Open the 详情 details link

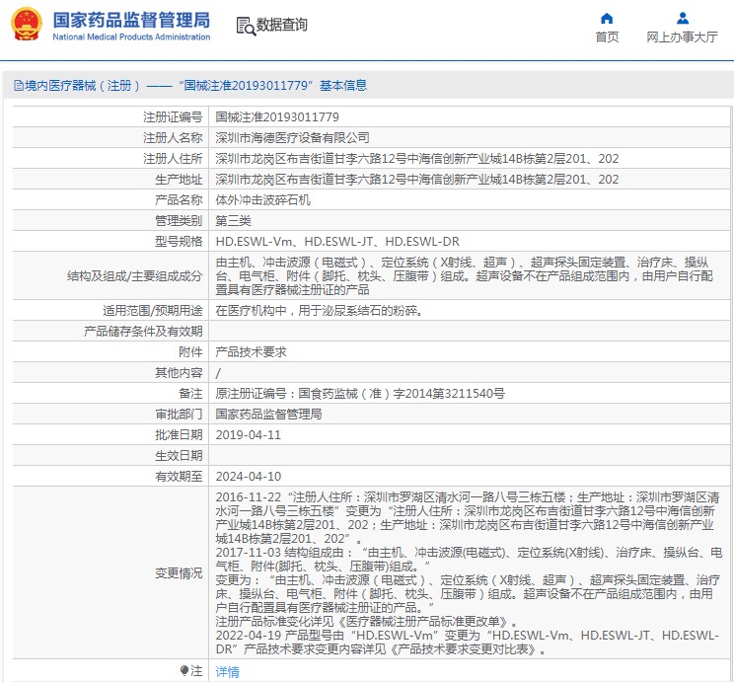click(x=228, y=672)
